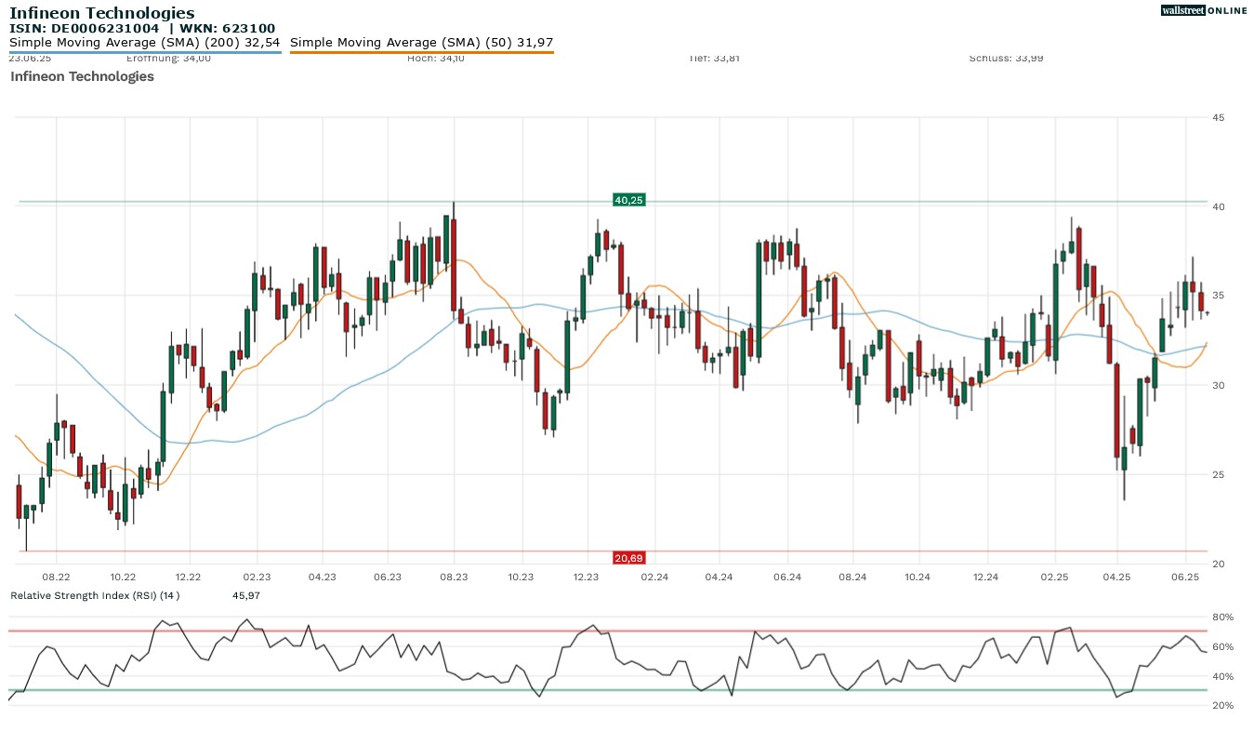Viewport: 1254px width, 731px height.
Task: Click the ISIN: DE0006231004 text
Action: point(85,29)
